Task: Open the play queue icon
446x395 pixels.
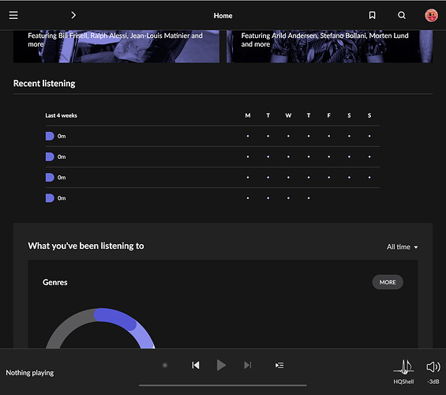Action: point(279,365)
